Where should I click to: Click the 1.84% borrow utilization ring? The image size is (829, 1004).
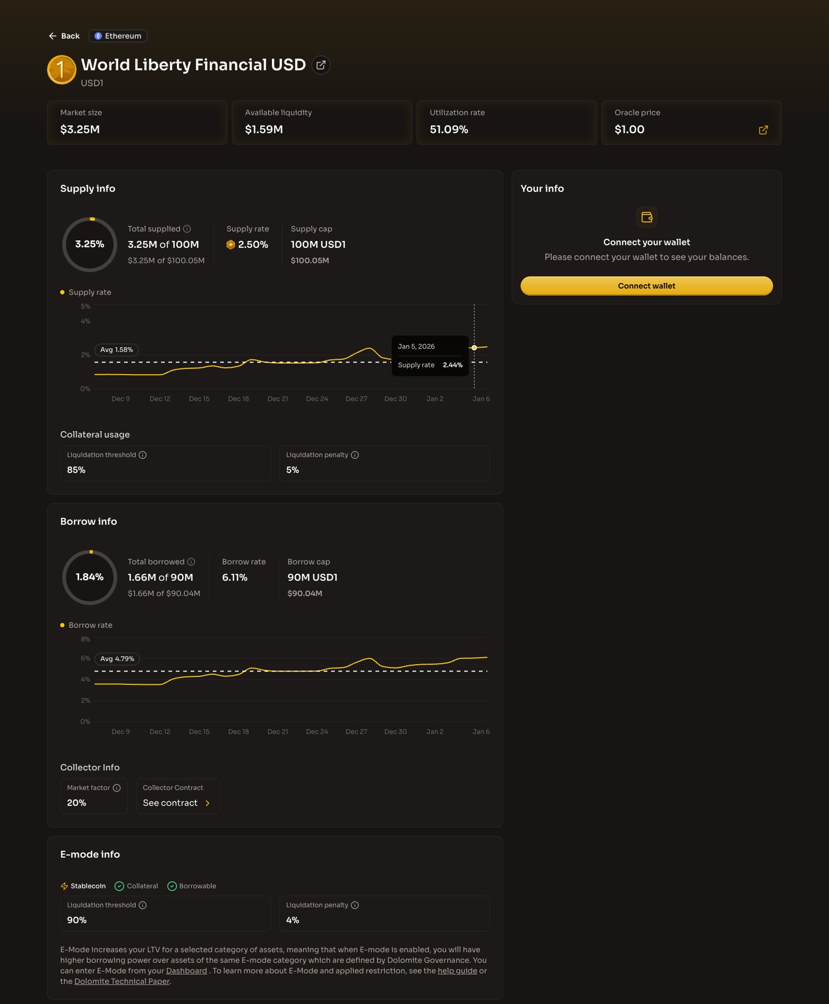coord(90,578)
